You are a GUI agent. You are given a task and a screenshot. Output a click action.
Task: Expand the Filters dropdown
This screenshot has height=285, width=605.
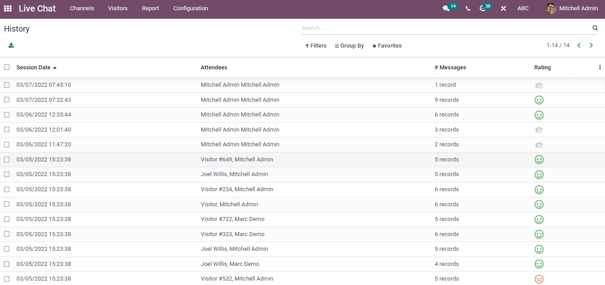click(316, 46)
